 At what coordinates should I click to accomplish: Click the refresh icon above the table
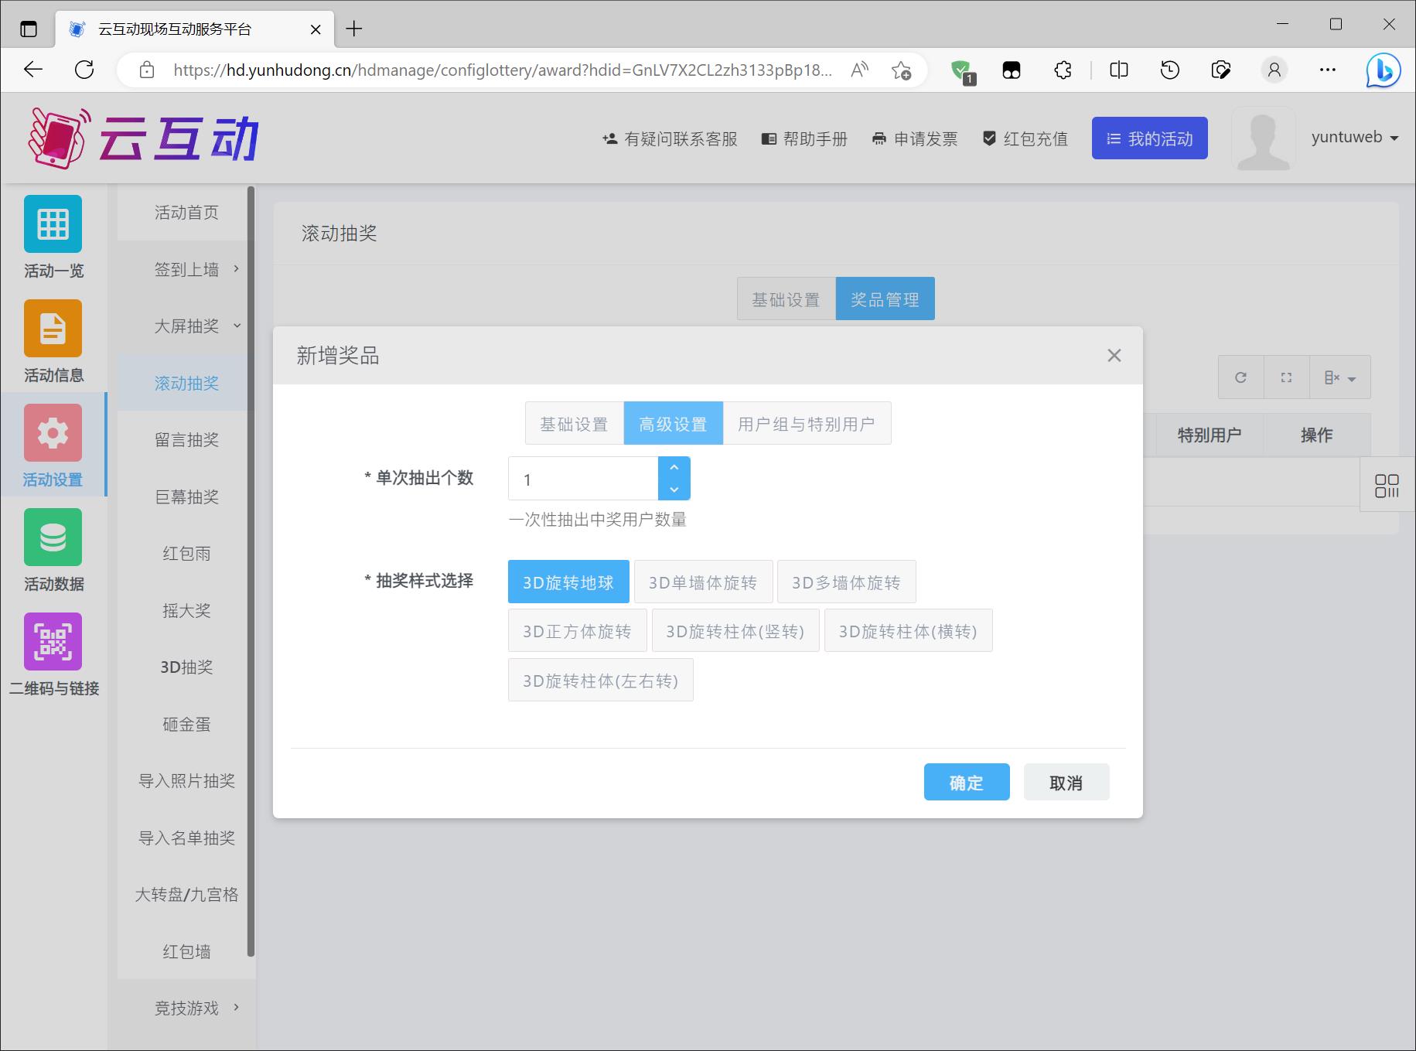click(x=1240, y=377)
